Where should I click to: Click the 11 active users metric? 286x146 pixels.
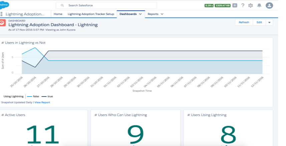pyautogui.click(x=43, y=135)
